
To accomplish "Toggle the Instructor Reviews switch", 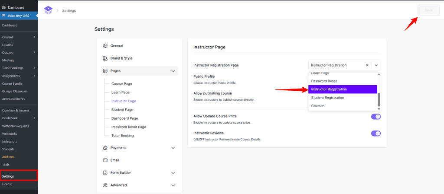I will point(376,134).
